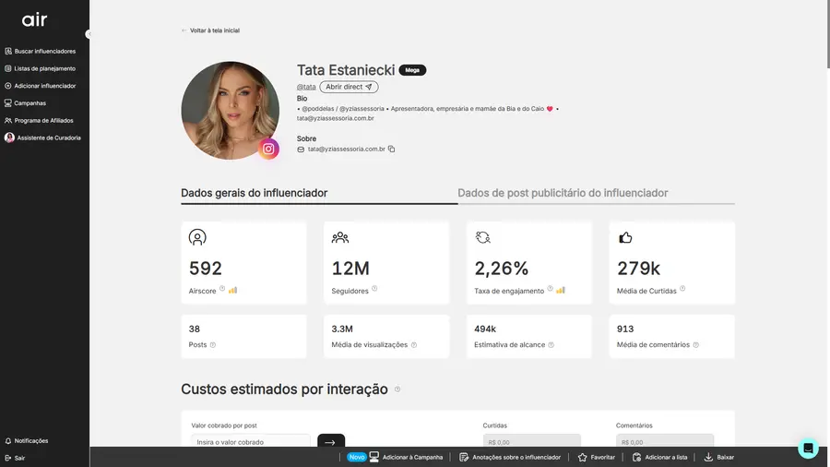The width and height of the screenshot is (830, 467).
Task: Click the Airscore info tooltip icon
Action: [x=222, y=289]
